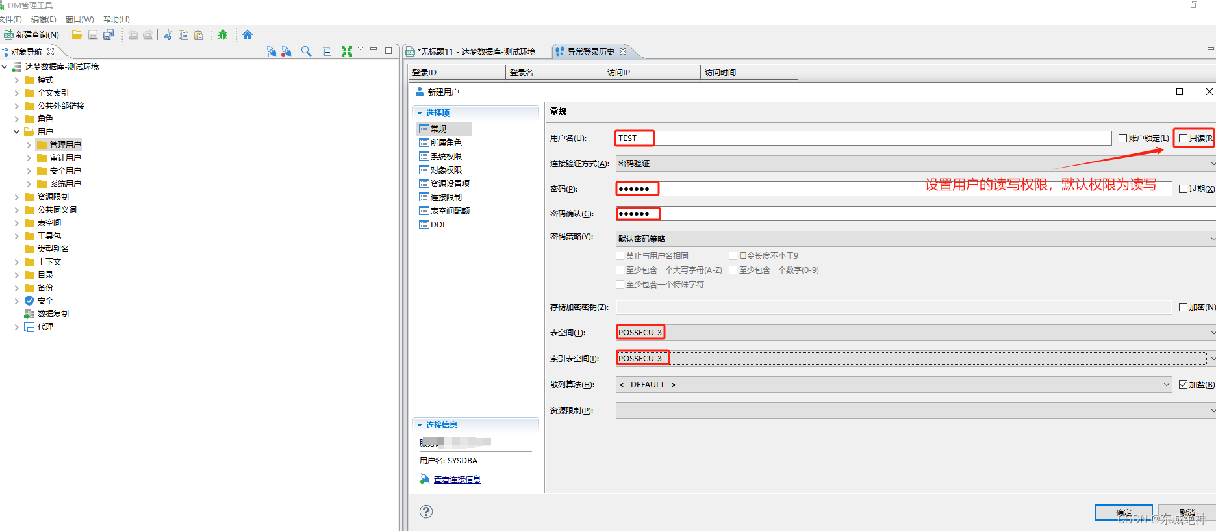Click the DDL page icon

point(424,224)
